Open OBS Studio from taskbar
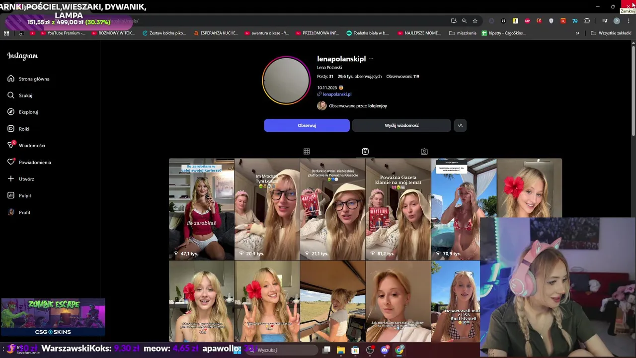 tap(370, 350)
